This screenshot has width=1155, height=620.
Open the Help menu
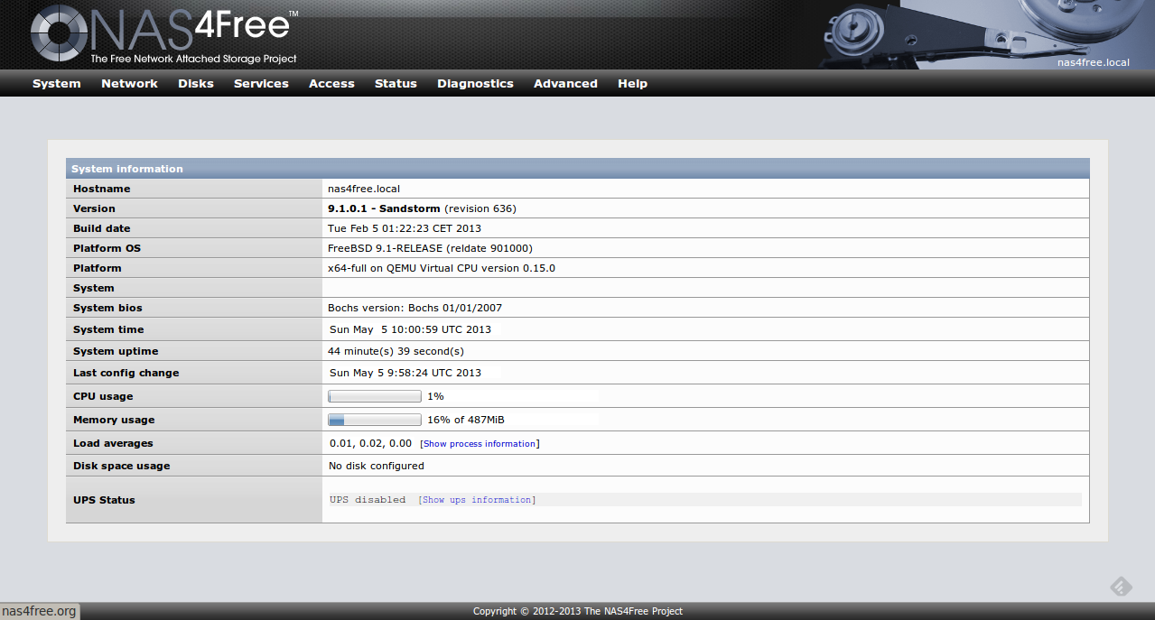click(632, 83)
